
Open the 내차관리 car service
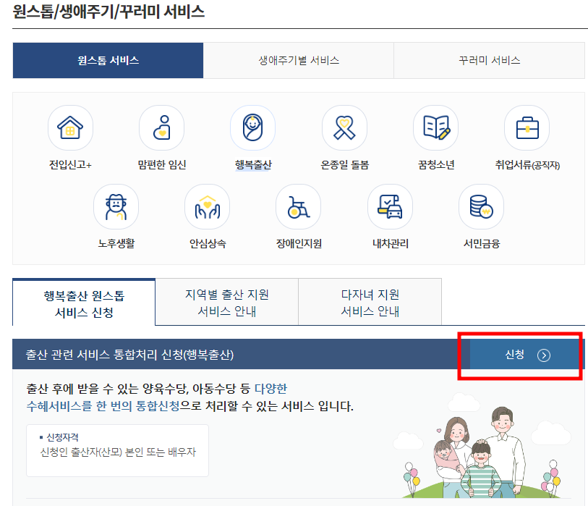pyautogui.click(x=389, y=208)
